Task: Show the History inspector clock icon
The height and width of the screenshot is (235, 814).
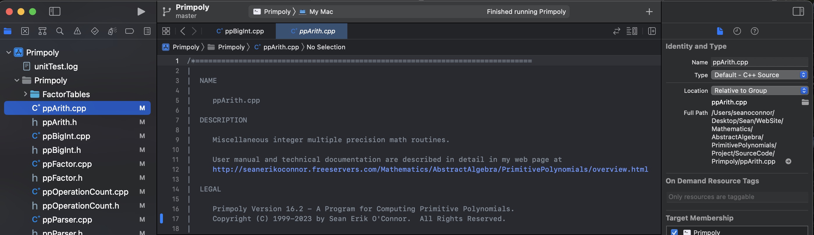Action: pyautogui.click(x=737, y=31)
